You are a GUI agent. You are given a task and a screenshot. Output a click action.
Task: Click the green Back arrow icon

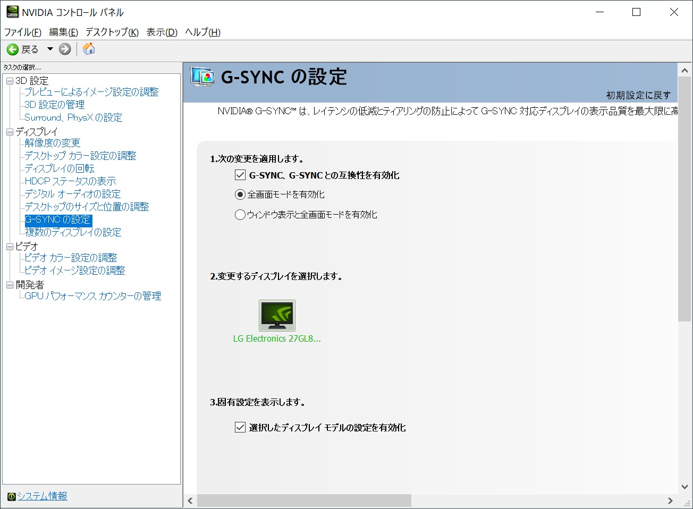click(12, 49)
